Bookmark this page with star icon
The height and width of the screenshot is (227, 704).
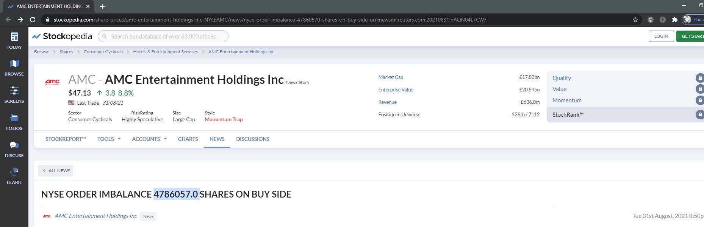(635, 20)
